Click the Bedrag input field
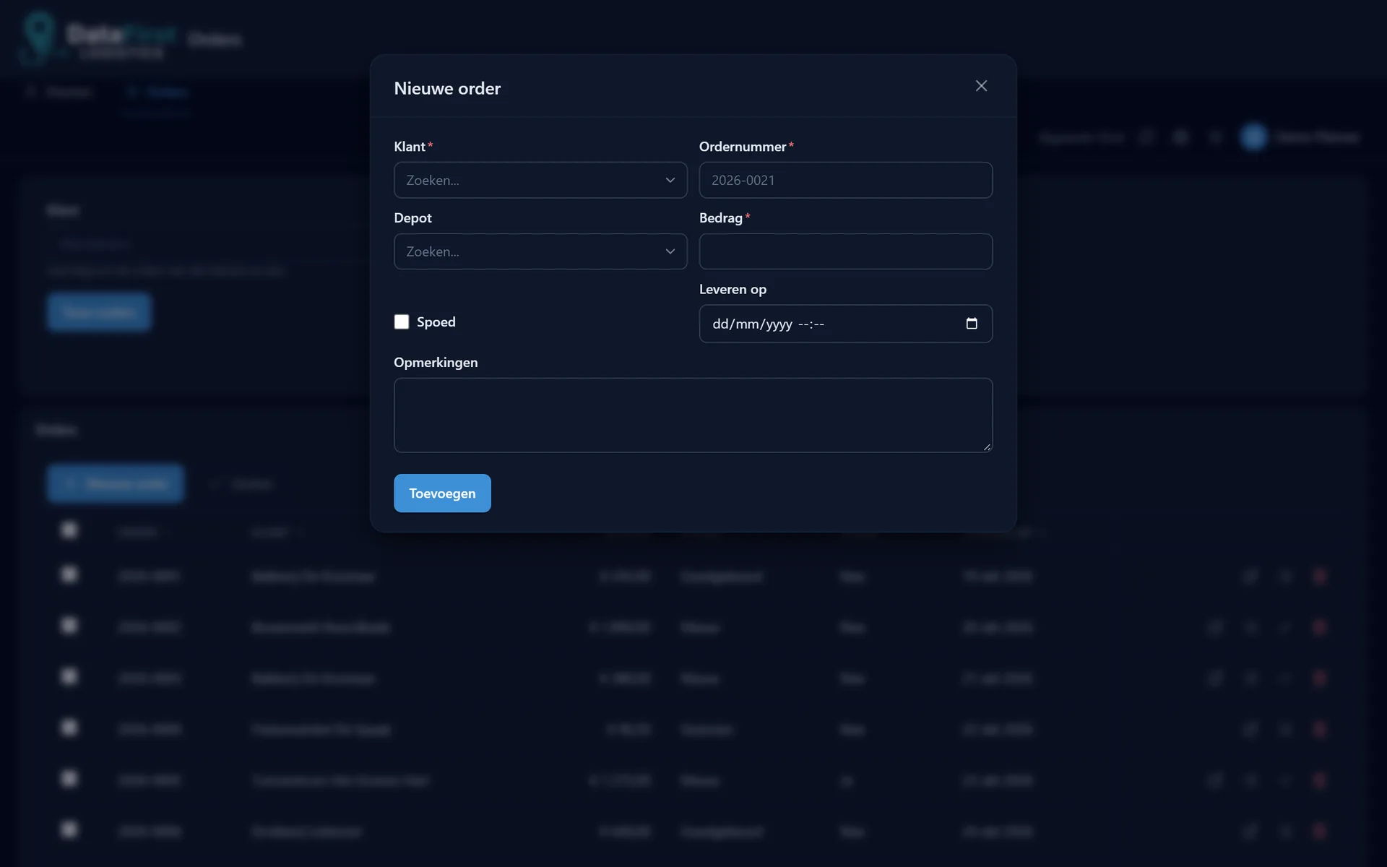The width and height of the screenshot is (1387, 867). pos(845,251)
